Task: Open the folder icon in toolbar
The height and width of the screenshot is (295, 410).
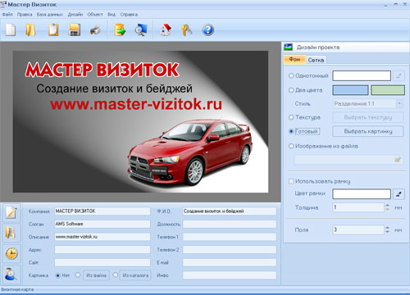Action: pos(30,29)
